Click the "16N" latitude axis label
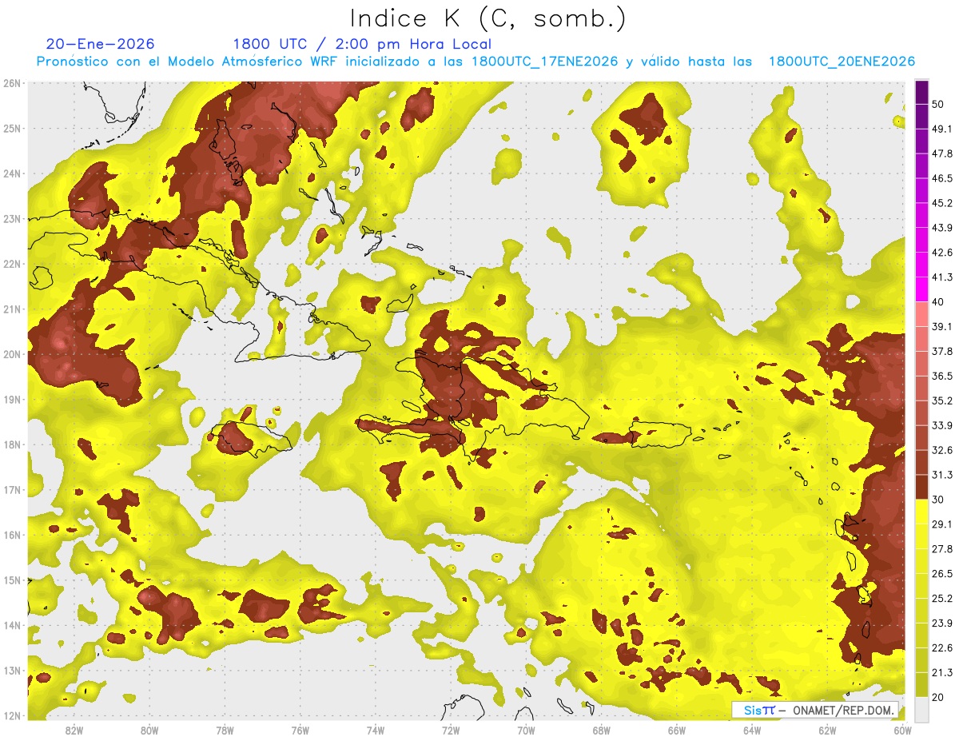 pyautogui.click(x=12, y=535)
